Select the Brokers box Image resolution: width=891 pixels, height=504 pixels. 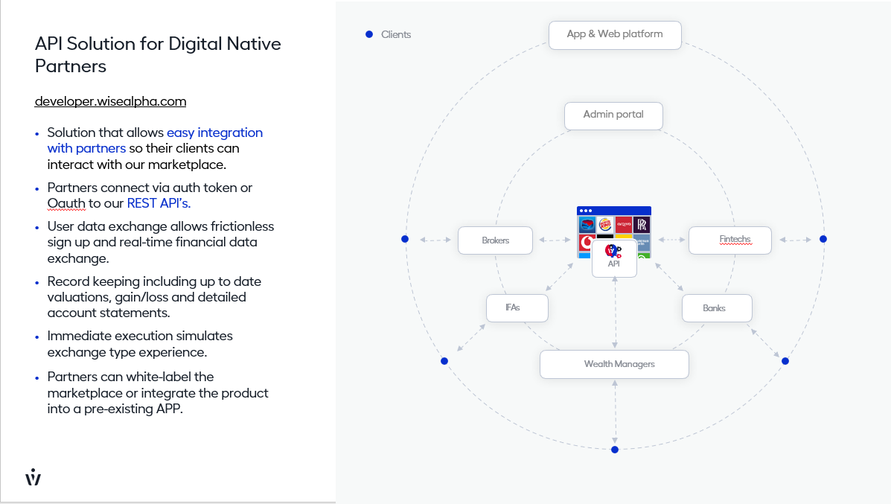pyautogui.click(x=495, y=240)
